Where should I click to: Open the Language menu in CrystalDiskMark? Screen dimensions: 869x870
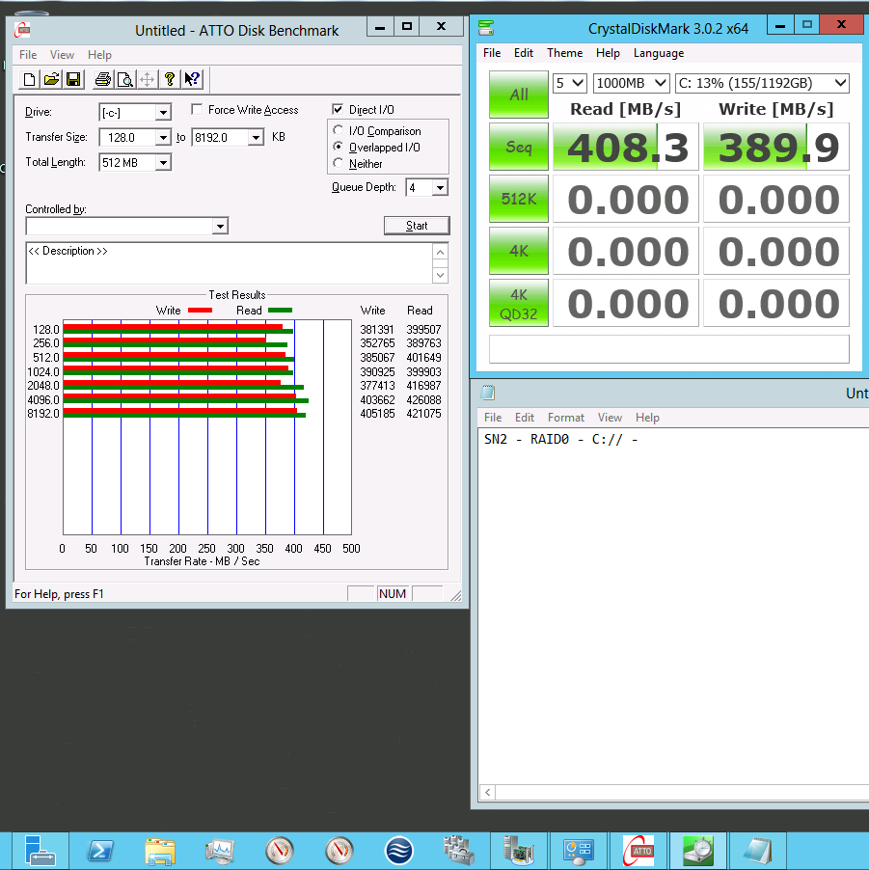[659, 53]
